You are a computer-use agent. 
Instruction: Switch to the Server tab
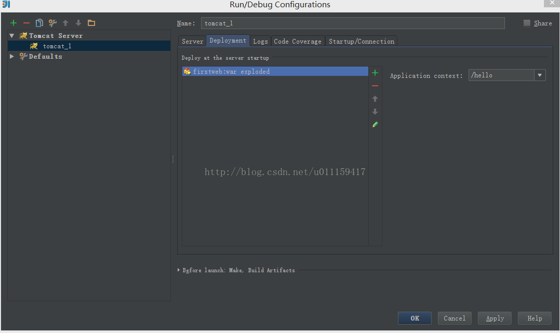(x=192, y=42)
